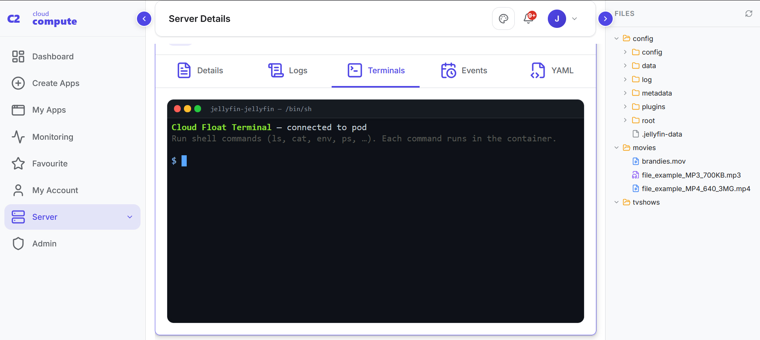Open the theme palette button
Viewport: 760px width, 340px height.
(x=504, y=19)
